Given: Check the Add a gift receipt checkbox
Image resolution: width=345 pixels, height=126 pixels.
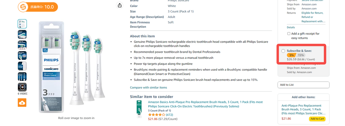Looking at the screenshot, I should click(x=289, y=34).
